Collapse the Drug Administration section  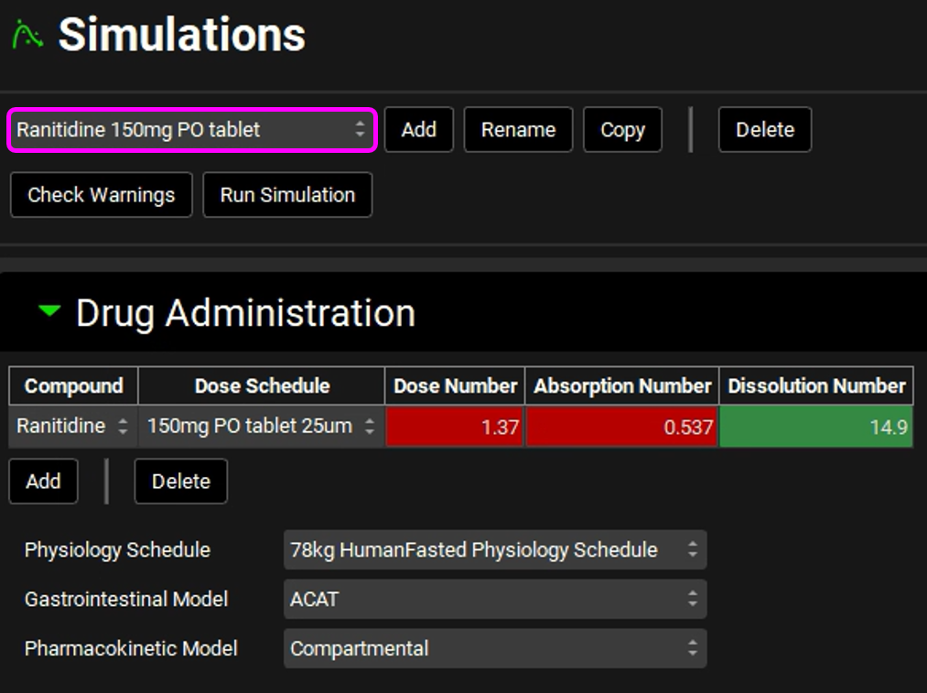click(x=49, y=312)
